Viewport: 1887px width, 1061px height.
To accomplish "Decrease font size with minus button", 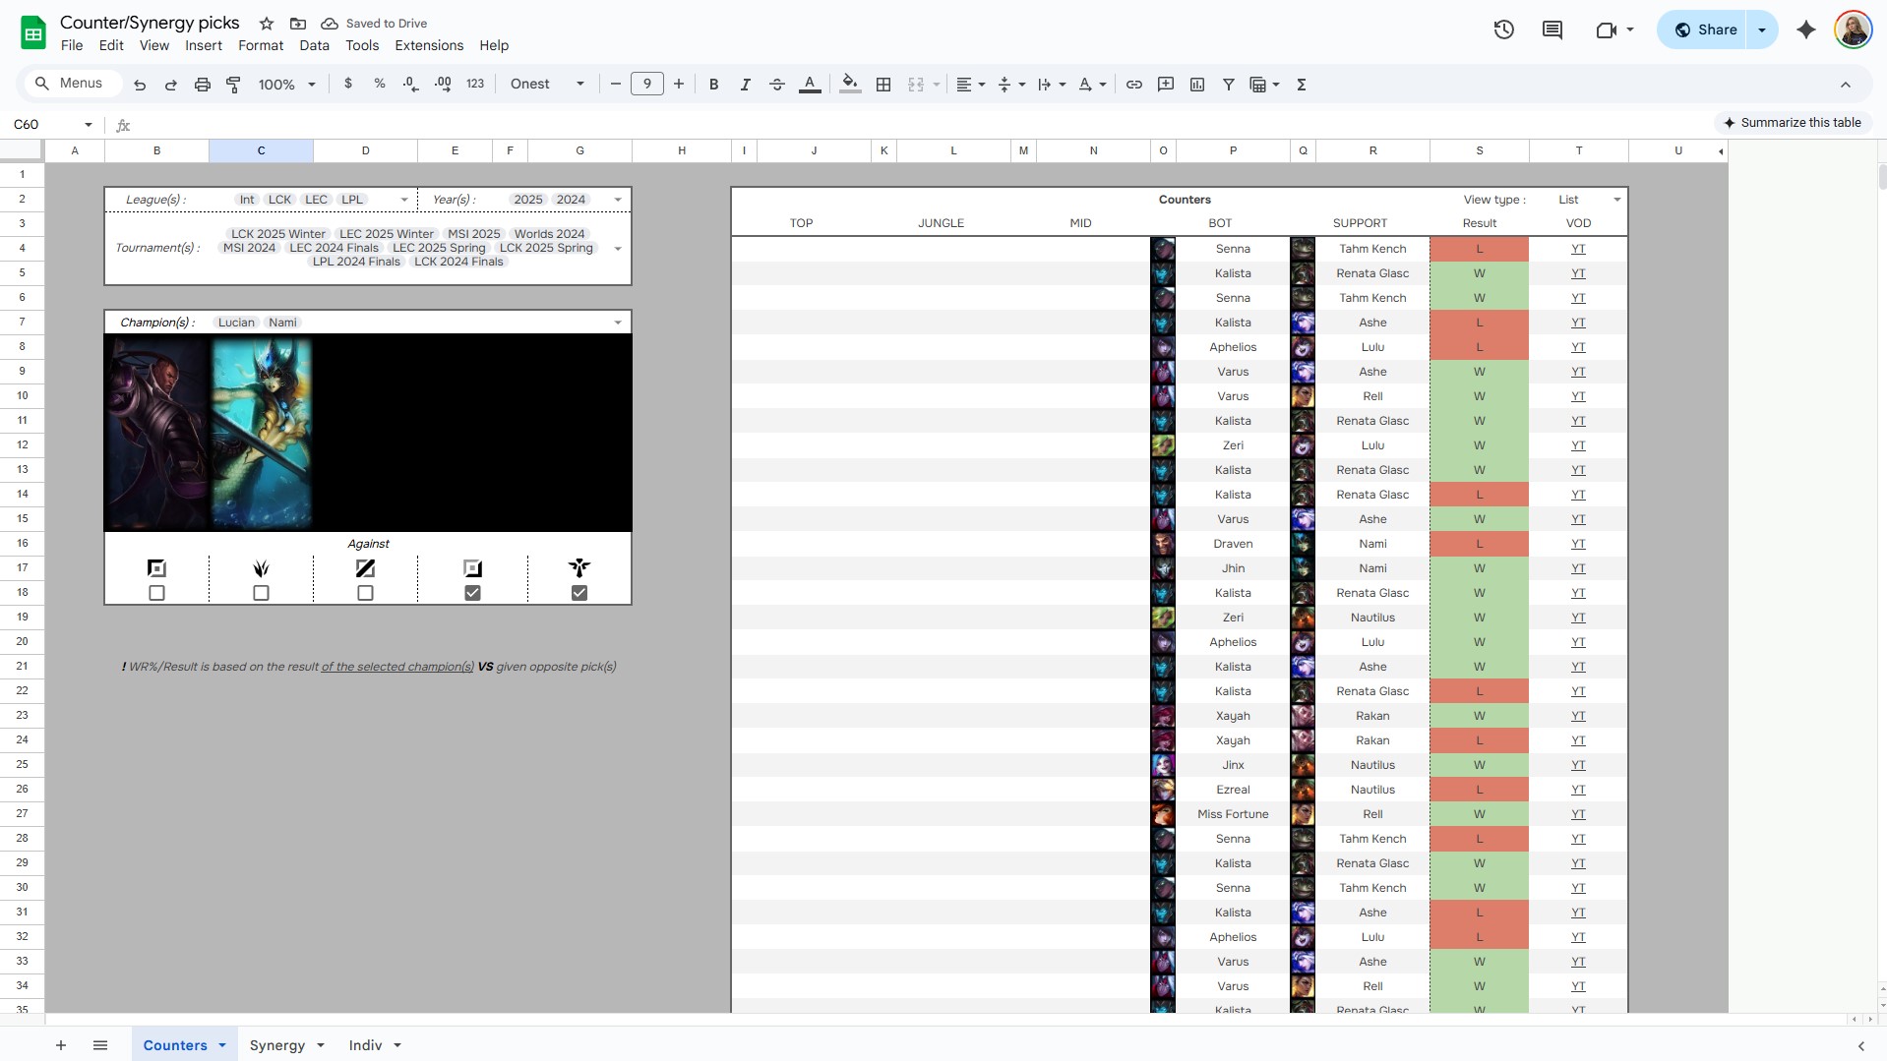I will (x=616, y=85).
